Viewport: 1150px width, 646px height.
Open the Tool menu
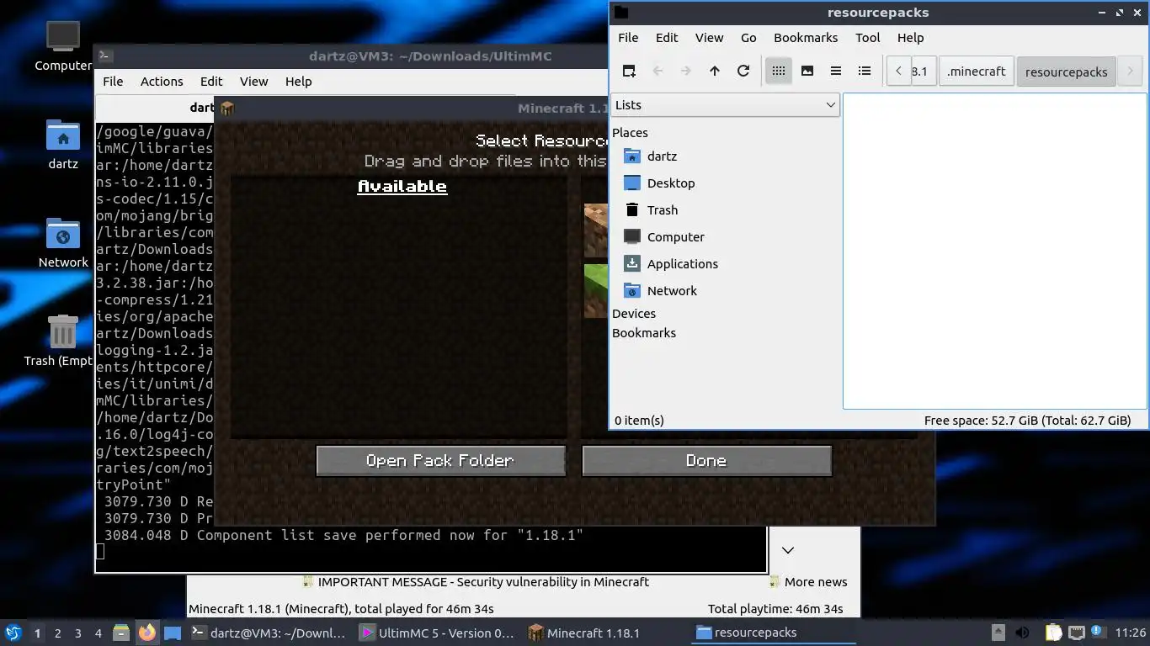click(x=867, y=38)
